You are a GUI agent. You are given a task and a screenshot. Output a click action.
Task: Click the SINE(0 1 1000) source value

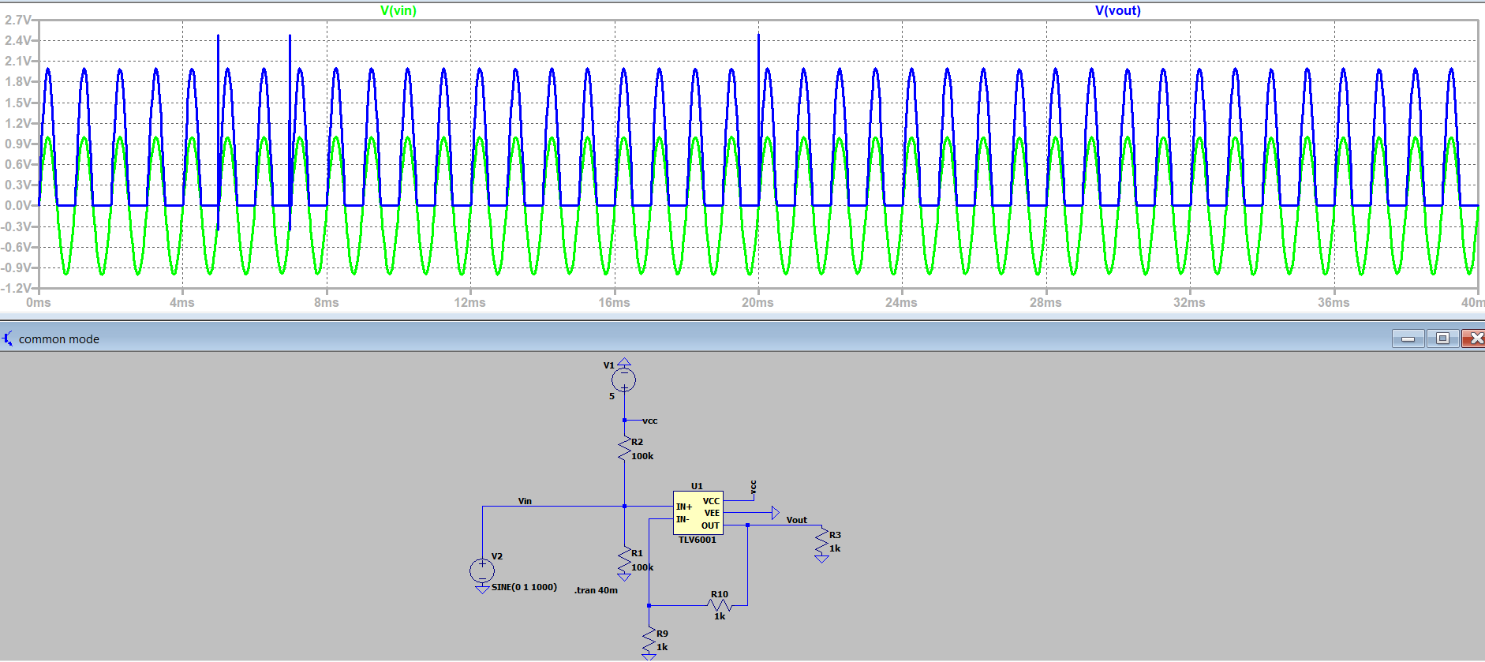coord(524,587)
